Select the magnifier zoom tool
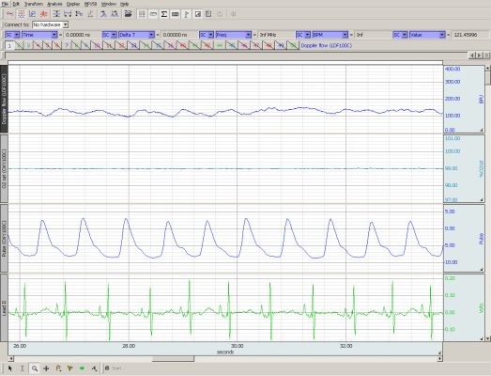491x376 pixels. [x=34, y=368]
